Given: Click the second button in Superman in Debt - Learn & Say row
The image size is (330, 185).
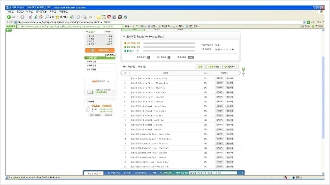Looking at the screenshot, I should tap(229, 134).
